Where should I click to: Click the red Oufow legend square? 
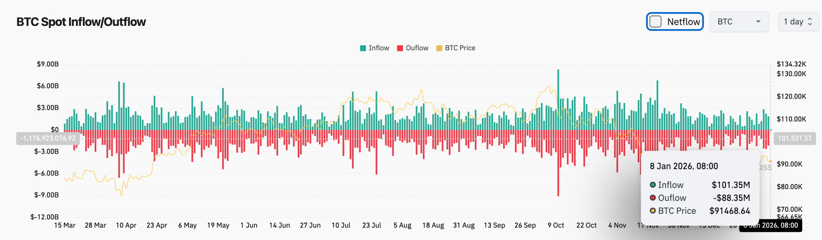pyautogui.click(x=400, y=48)
